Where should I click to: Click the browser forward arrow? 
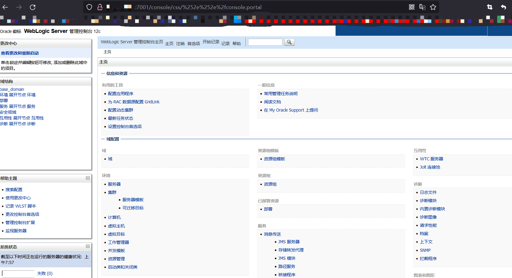(19, 7)
